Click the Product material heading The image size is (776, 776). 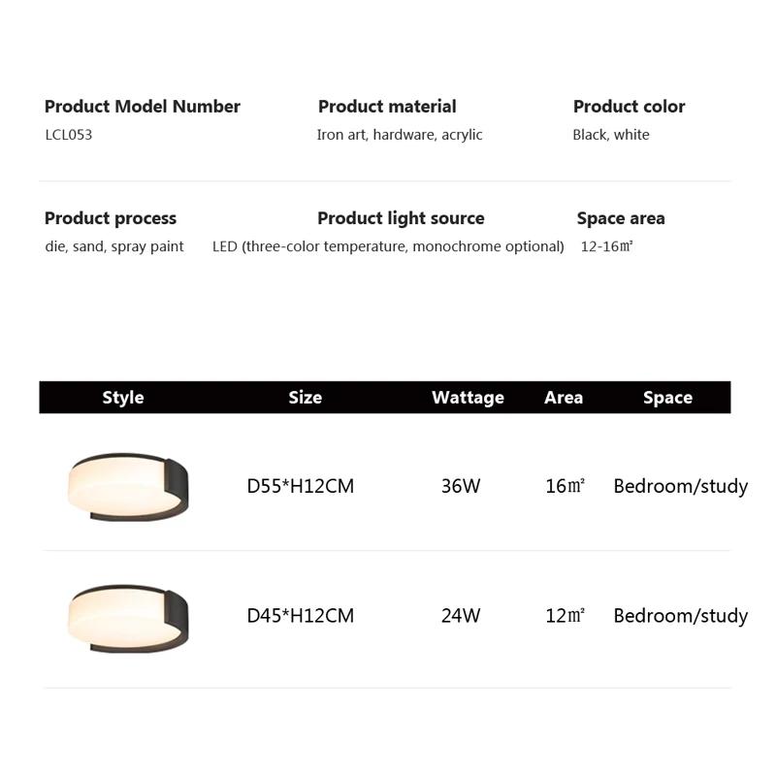pyautogui.click(x=387, y=107)
